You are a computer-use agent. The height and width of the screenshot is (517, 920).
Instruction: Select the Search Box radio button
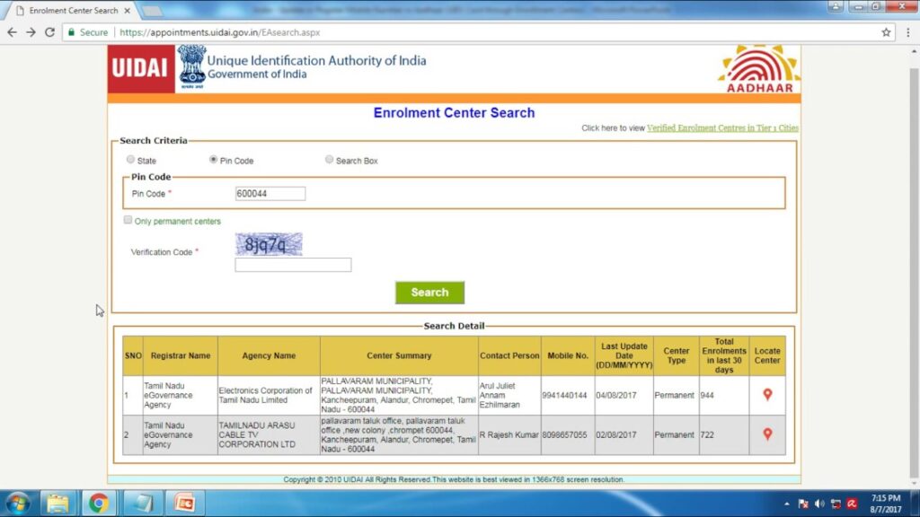click(329, 160)
